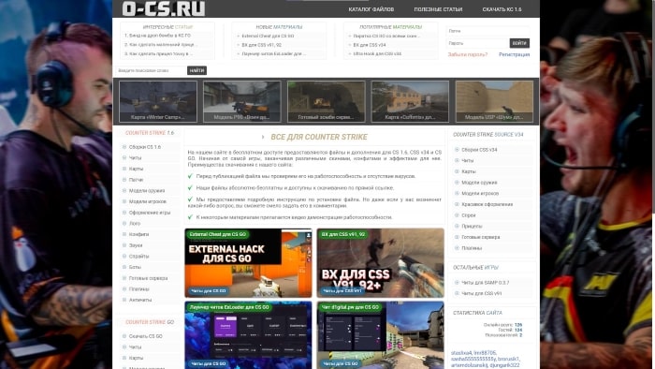Viewport: 655px width, 369px height.
Task: Open Конфиги in left sidebar
Action: (x=138, y=234)
